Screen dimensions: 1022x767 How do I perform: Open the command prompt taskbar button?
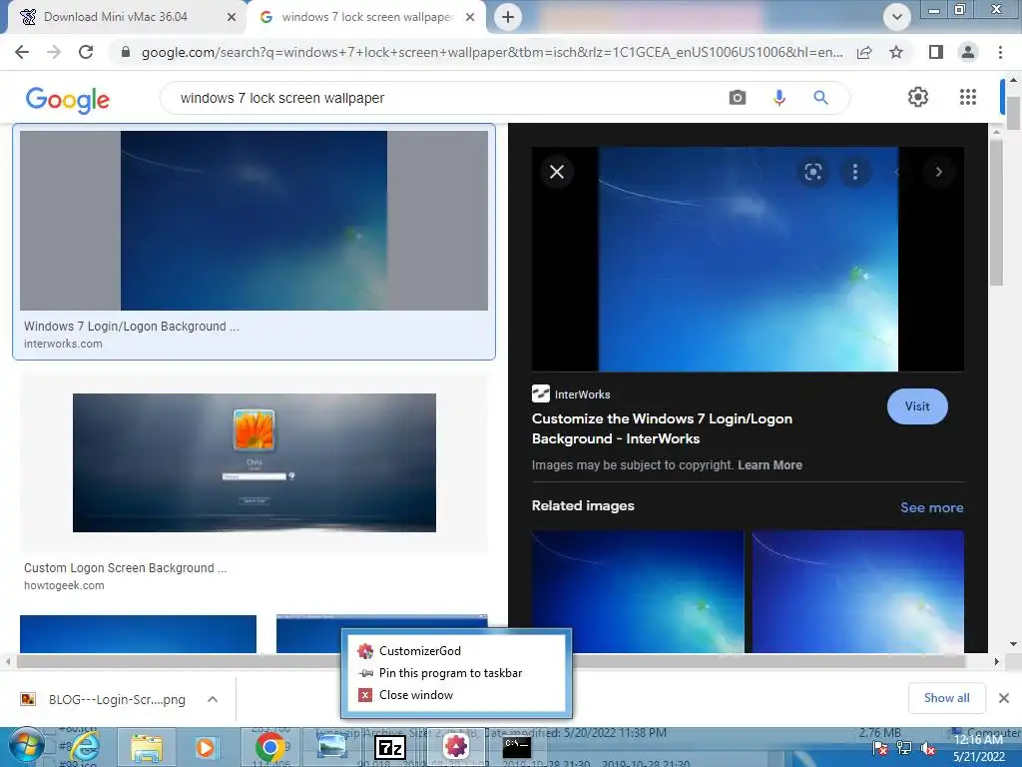pos(517,747)
